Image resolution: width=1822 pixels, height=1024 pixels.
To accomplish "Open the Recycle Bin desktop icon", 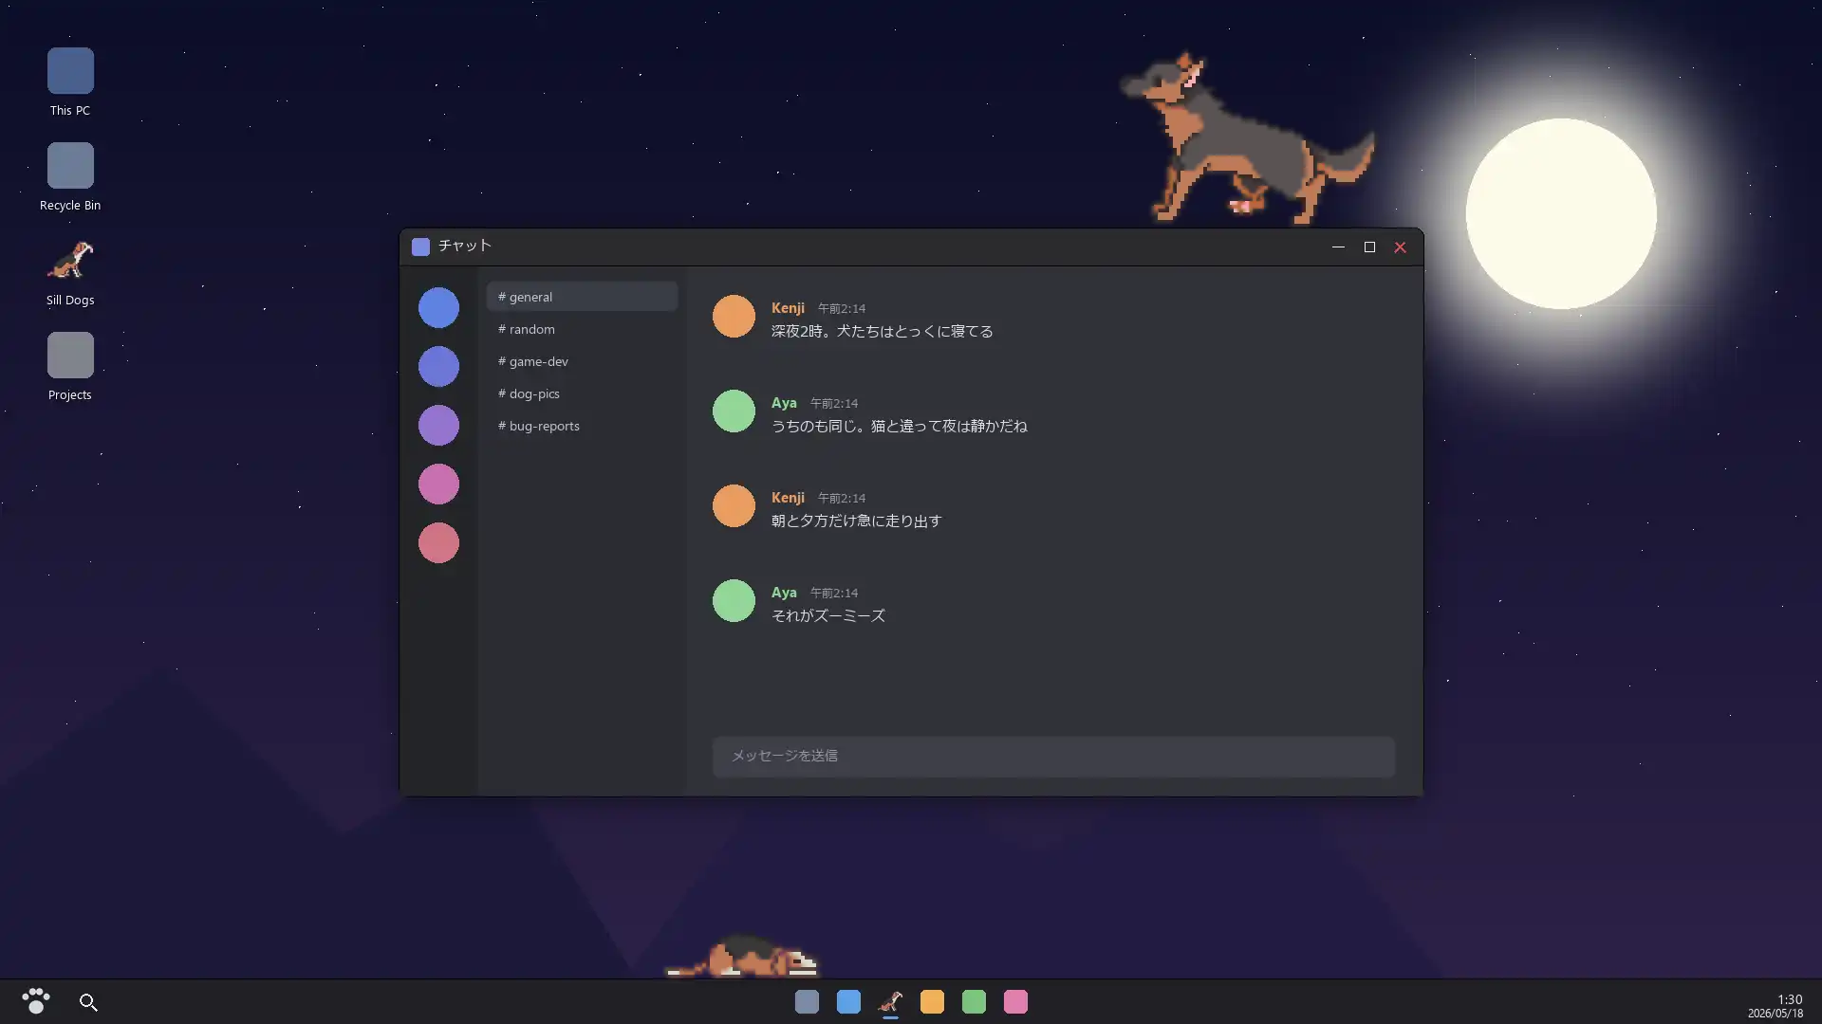I will point(70,176).
